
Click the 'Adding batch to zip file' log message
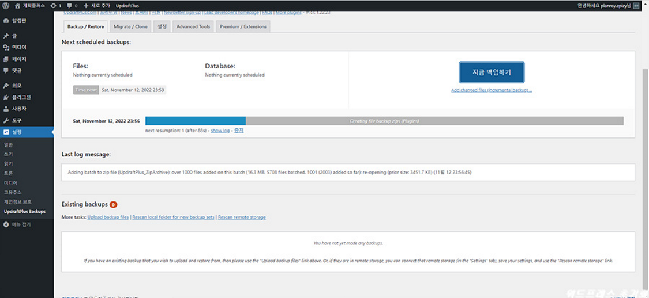coord(269,173)
